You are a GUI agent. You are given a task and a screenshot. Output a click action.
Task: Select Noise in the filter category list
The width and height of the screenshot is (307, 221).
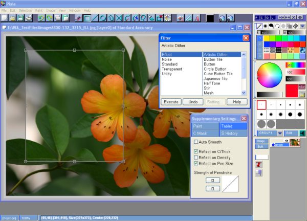click(167, 59)
